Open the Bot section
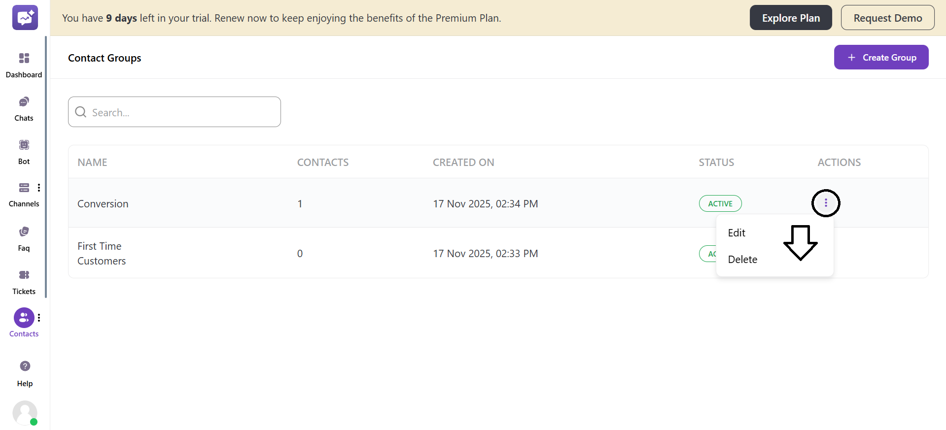Image resolution: width=946 pixels, height=430 pixels. [24, 145]
